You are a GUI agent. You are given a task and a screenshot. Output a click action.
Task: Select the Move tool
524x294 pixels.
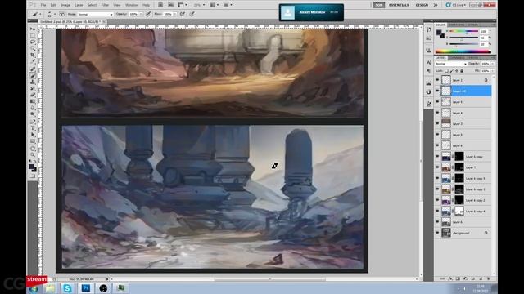33,29
